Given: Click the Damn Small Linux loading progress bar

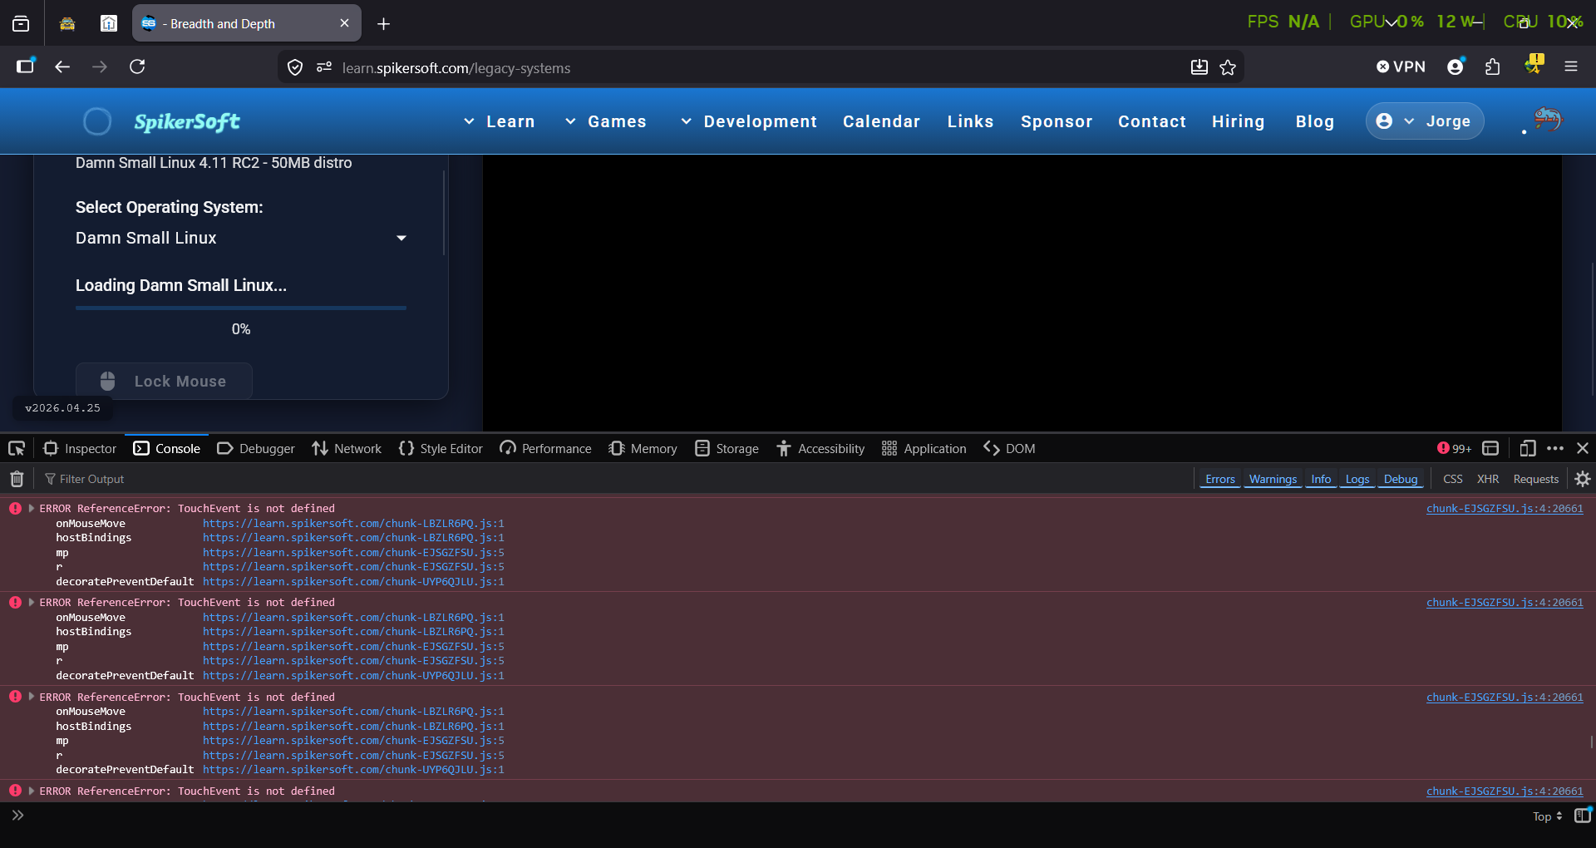Looking at the screenshot, I should pyautogui.click(x=241, y=308).
